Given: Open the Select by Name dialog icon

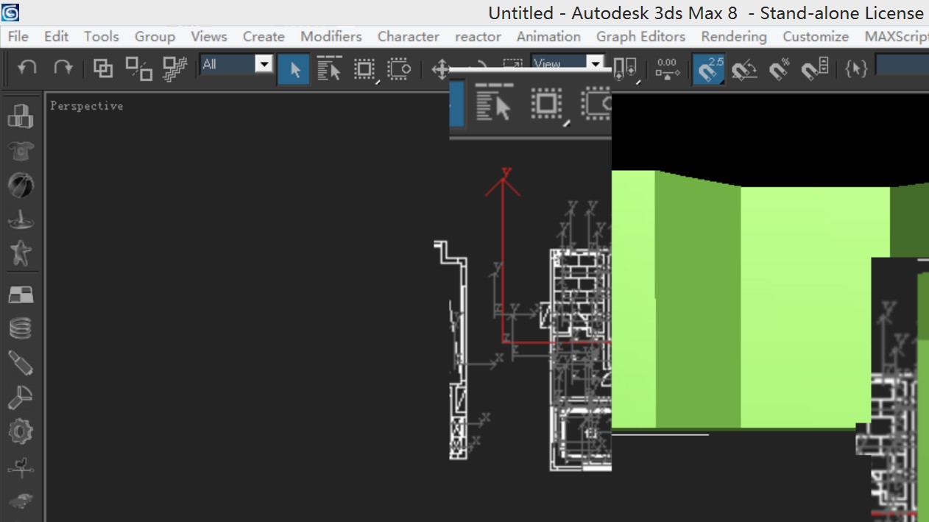Looking at the screenshot, I should (x=328, y=68).
